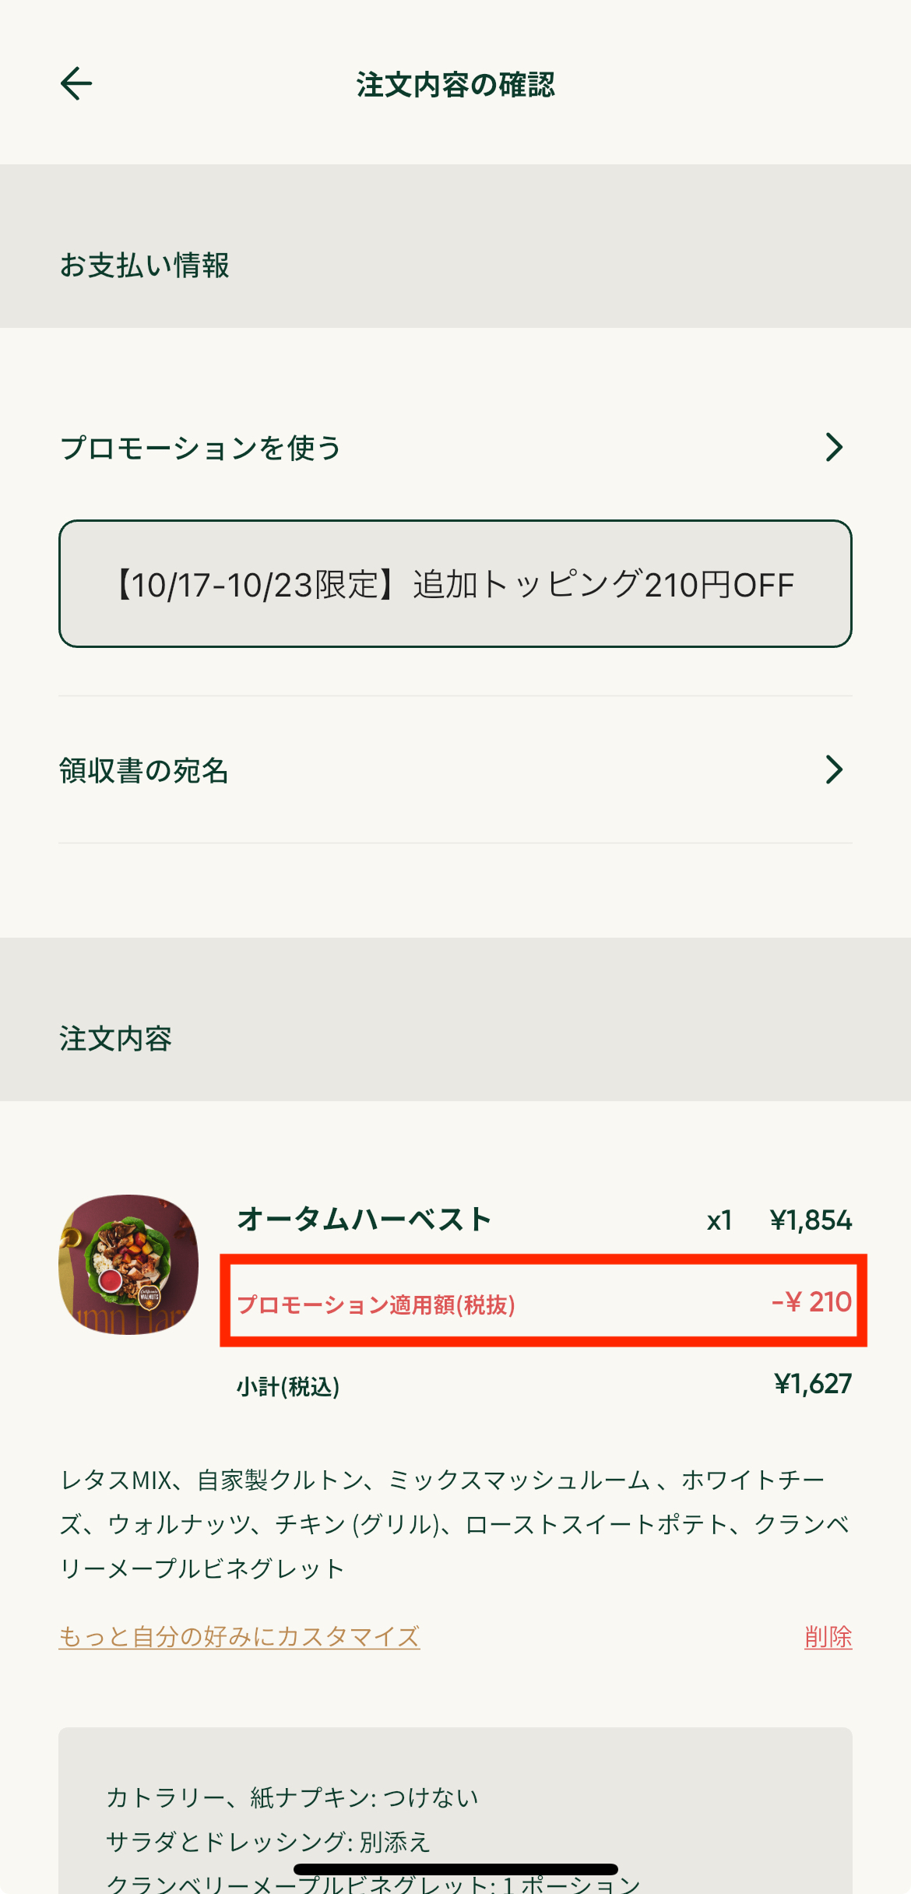Open the 領収書の宛名 chevron arrow
911x1894 pixels.
click(834, 769)
